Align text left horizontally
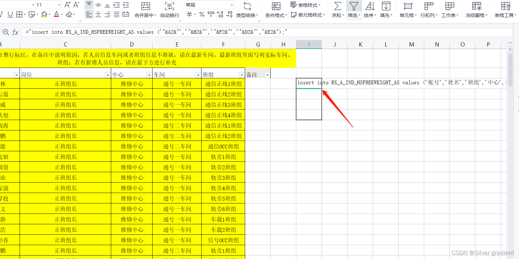The image size is (519, 259). tap(89, 14)
